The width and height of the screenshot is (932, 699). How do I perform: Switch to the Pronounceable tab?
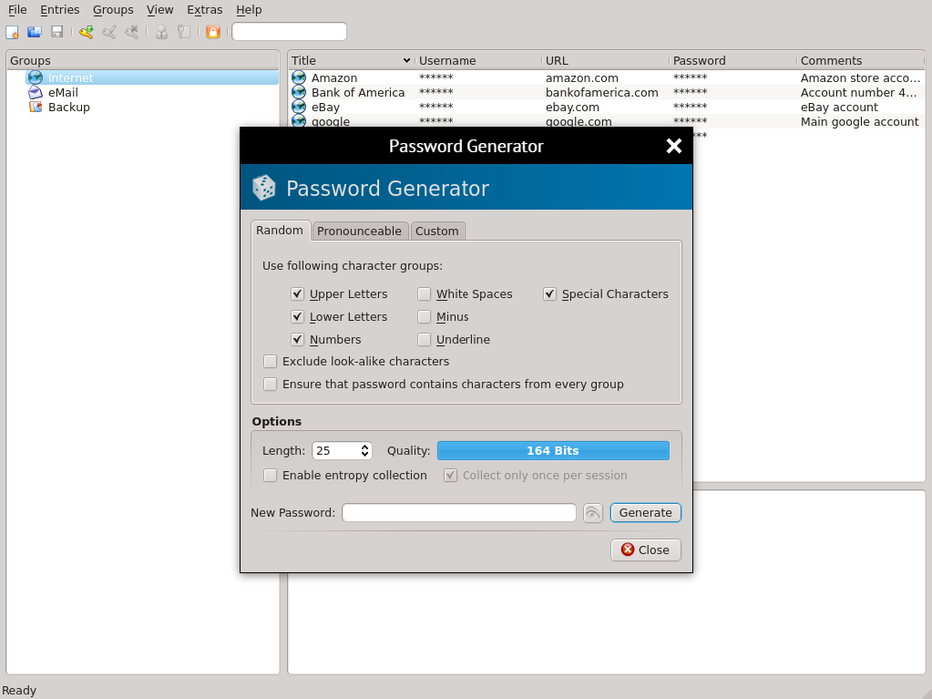[359, 231]
